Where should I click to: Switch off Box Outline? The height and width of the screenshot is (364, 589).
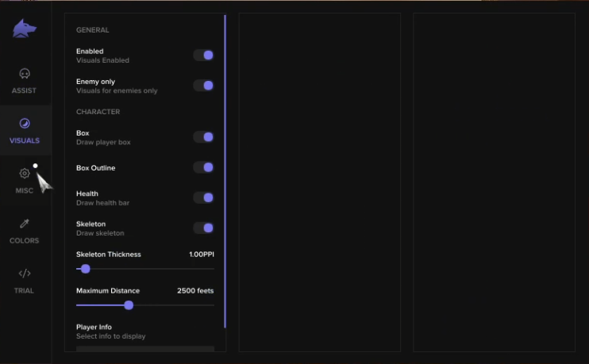pos(203,167)
